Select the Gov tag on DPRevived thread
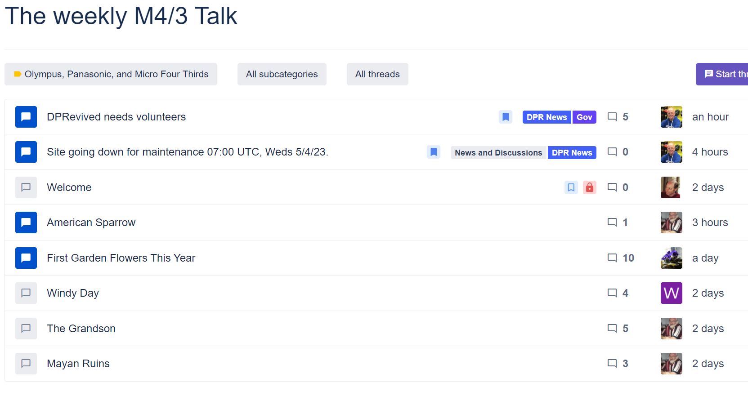This screenshot has height=396, width=748. tap(584, 117)
